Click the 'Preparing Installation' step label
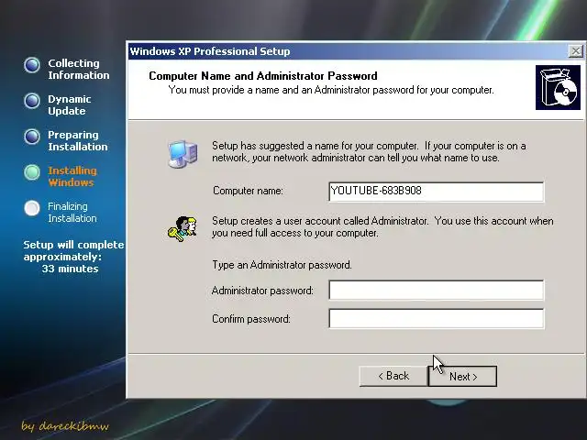This screenshot has width=587, height=440. (x=77, y=140)
